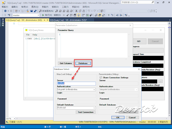Click the Copy icon in the toolbar
The width and height of the screenshot is (172, 129).
(80, 11)
